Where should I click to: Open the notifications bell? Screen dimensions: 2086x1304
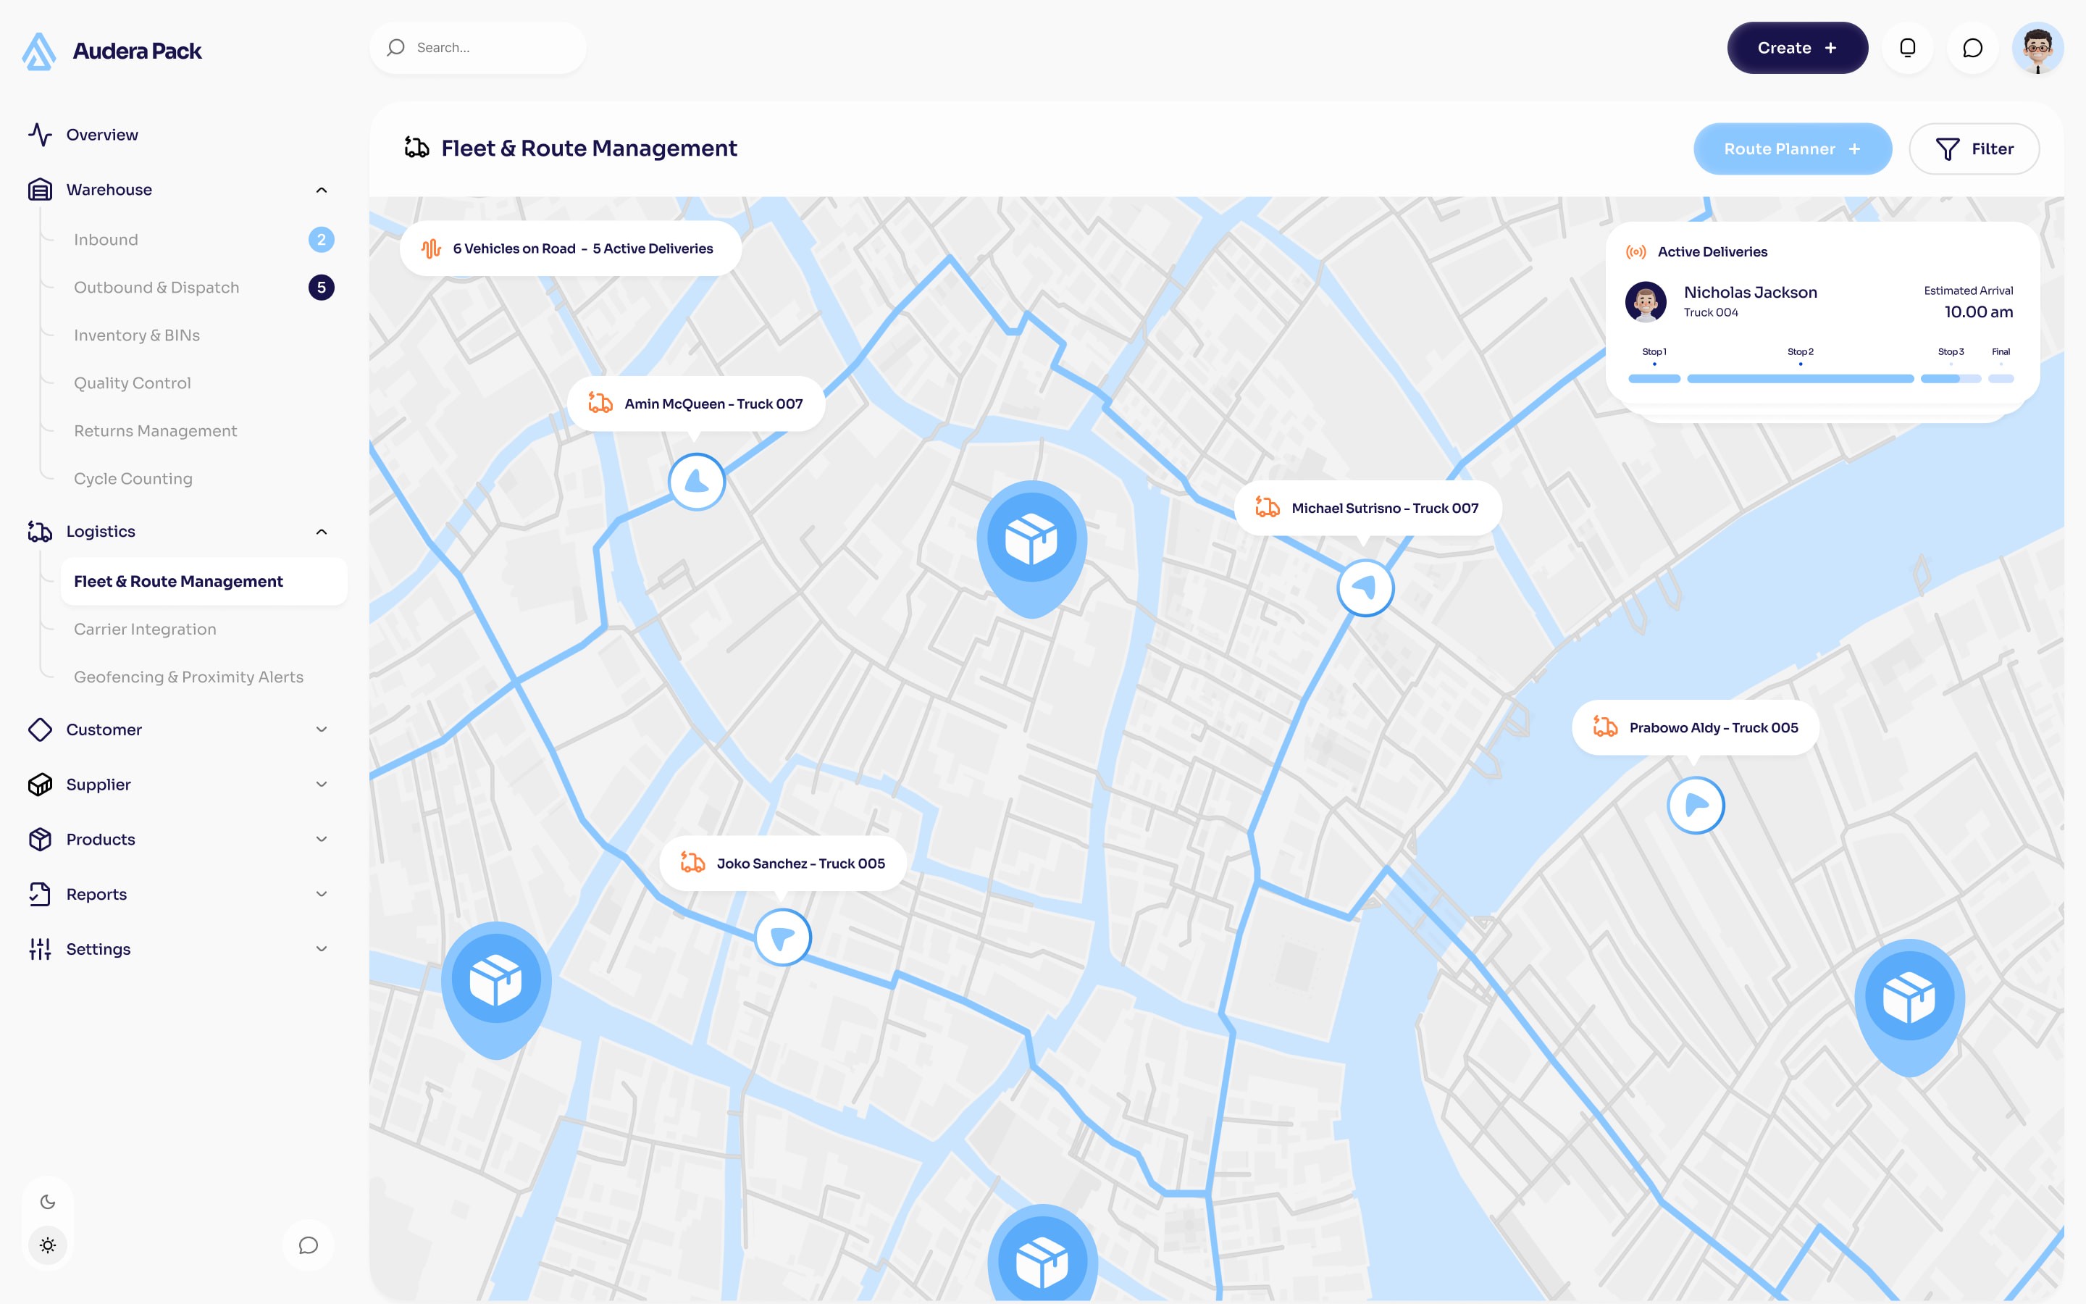(x=1908, y=47)
